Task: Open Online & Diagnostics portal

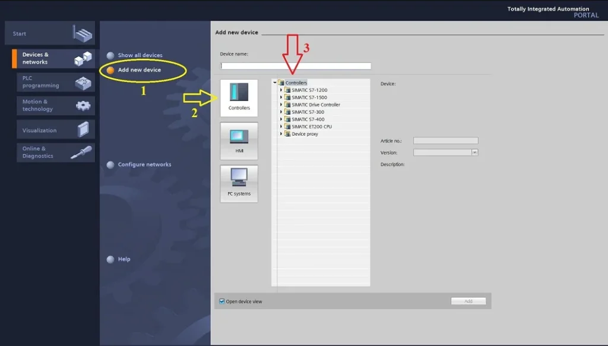Action: pyautogui.click(x=53, y=153)
